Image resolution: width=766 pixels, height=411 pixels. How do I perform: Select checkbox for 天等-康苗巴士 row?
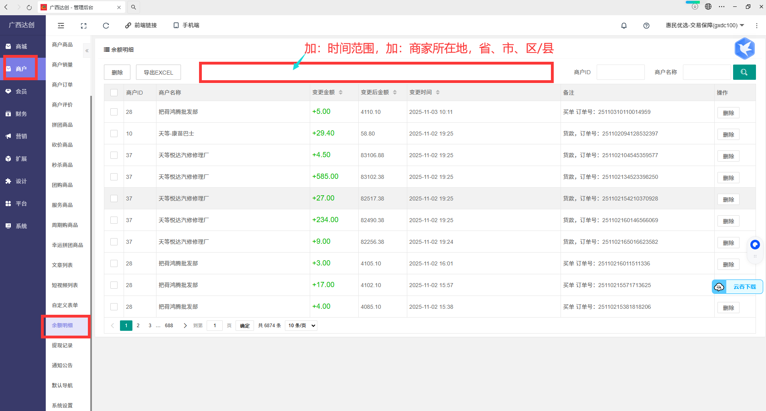[114, 134]
